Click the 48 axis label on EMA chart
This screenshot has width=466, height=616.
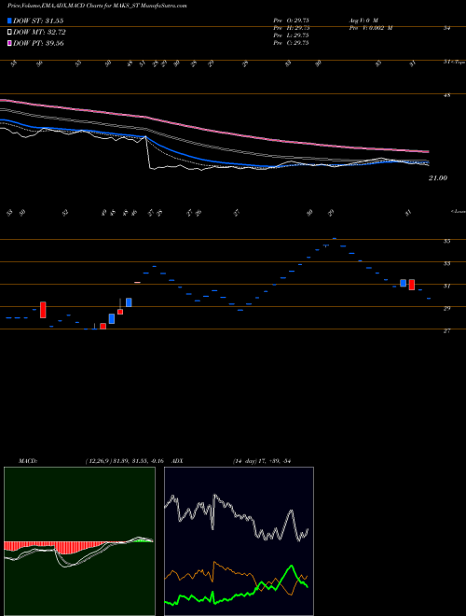(446, 95)
